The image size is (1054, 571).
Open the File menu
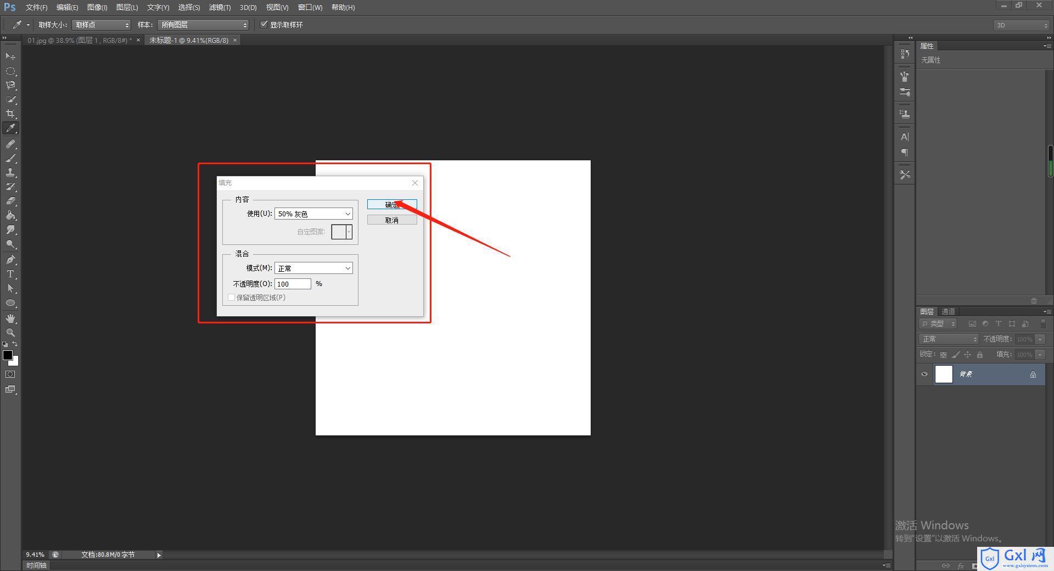coord(36,7)
